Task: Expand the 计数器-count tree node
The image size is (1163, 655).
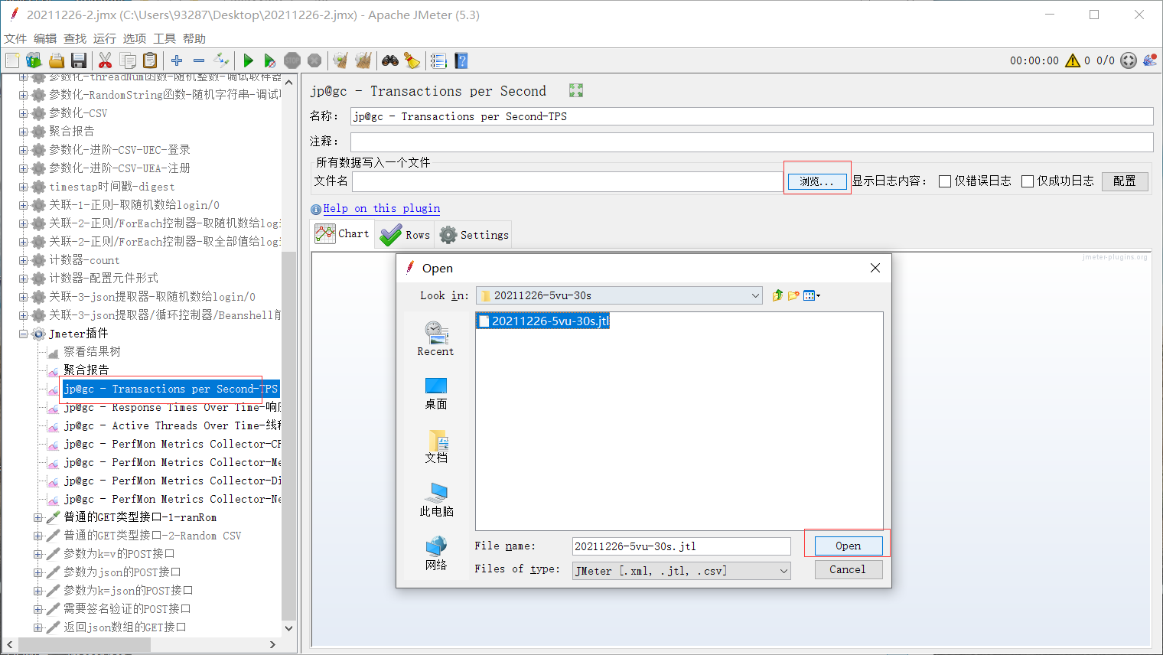Action: (23, 260)
